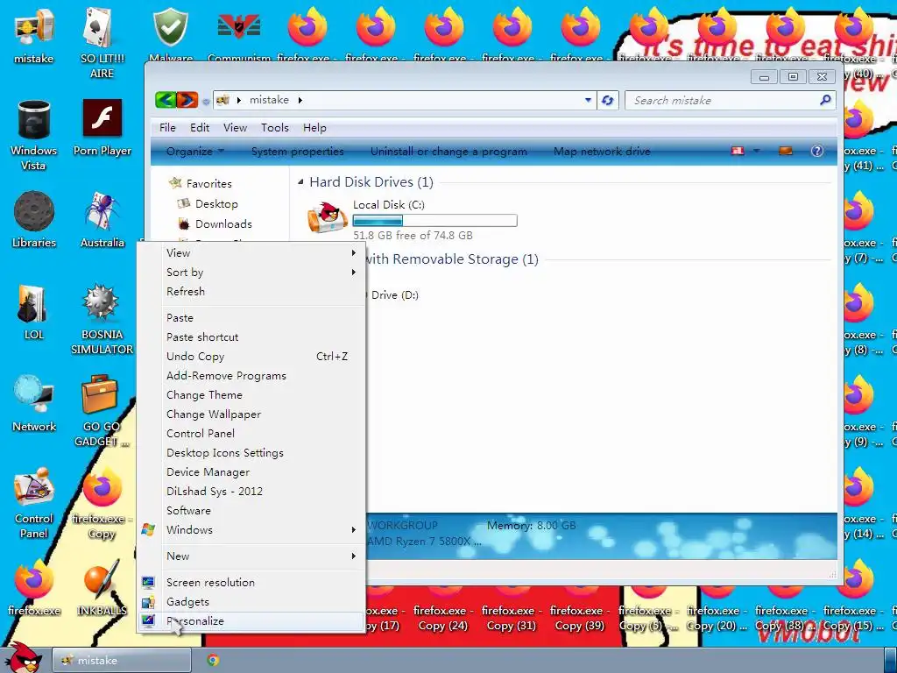
Task: Open the File menu
Action: point(167,128)
